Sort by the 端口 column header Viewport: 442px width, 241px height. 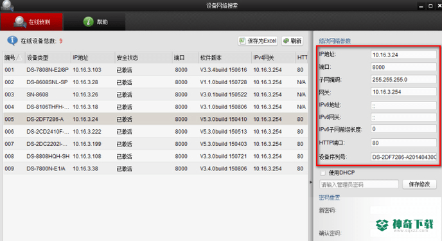coord(185,57)
